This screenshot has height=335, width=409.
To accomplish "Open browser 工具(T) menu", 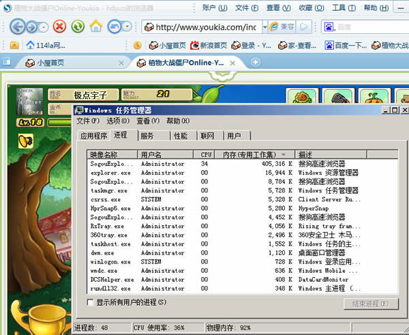I will pyautogui.click(x=344, y=8).
